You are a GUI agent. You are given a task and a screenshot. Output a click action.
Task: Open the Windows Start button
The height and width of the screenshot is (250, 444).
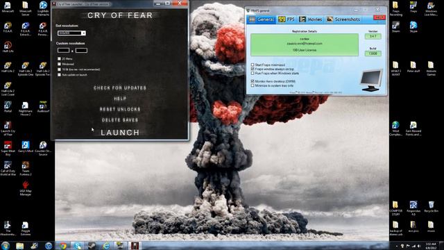(x=6, y=245)
